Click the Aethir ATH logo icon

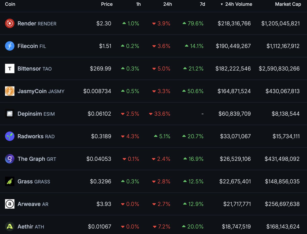10,226
